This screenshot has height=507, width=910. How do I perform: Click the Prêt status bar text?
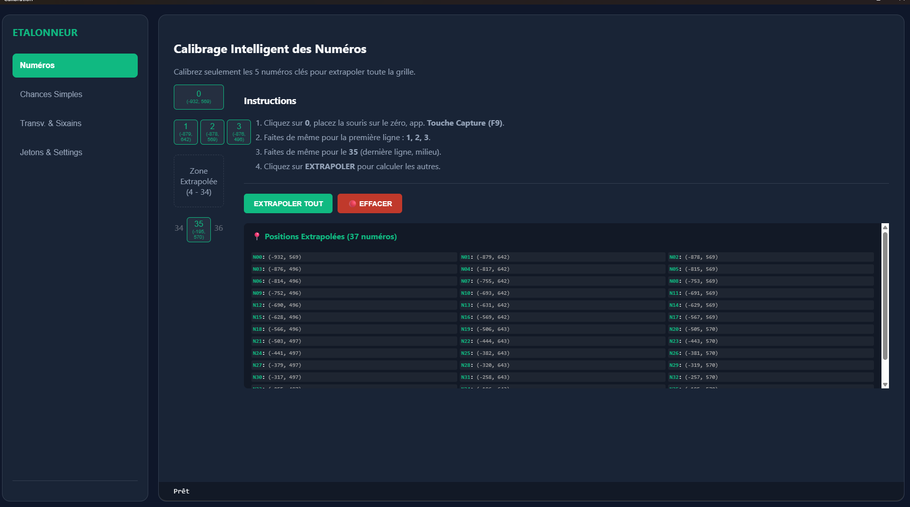(181, 491)
